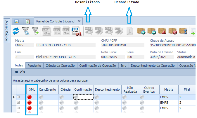Click the TESTES INBOUND - CTIS name field

tap(65, 45)
